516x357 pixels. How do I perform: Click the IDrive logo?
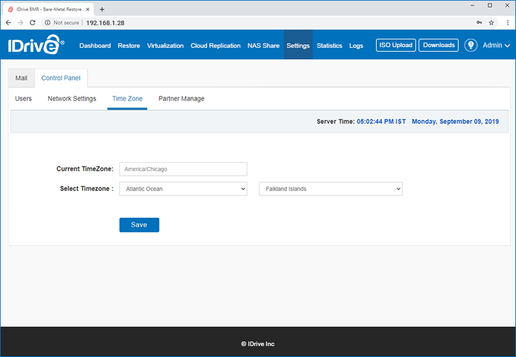click(x=36, y=45)
